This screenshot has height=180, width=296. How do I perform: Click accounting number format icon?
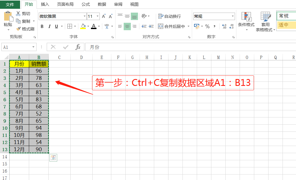click(197, 26)
